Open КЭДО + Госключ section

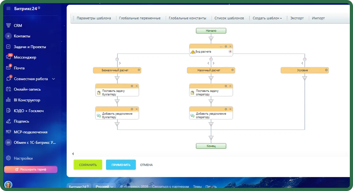pos(25,111)
